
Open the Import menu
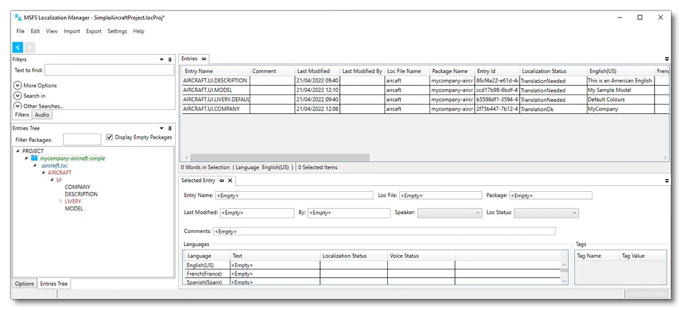pos(72,31)
